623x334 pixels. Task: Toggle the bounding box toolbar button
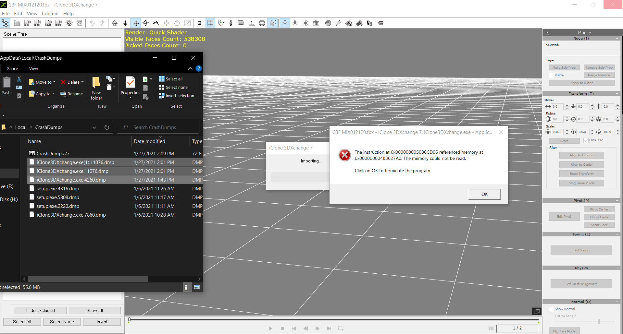pyautogui.click(x=273, y=23)
